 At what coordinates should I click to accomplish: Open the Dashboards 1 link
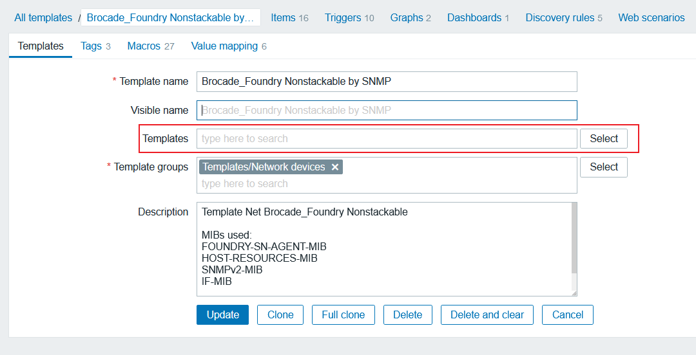point(478,18)
